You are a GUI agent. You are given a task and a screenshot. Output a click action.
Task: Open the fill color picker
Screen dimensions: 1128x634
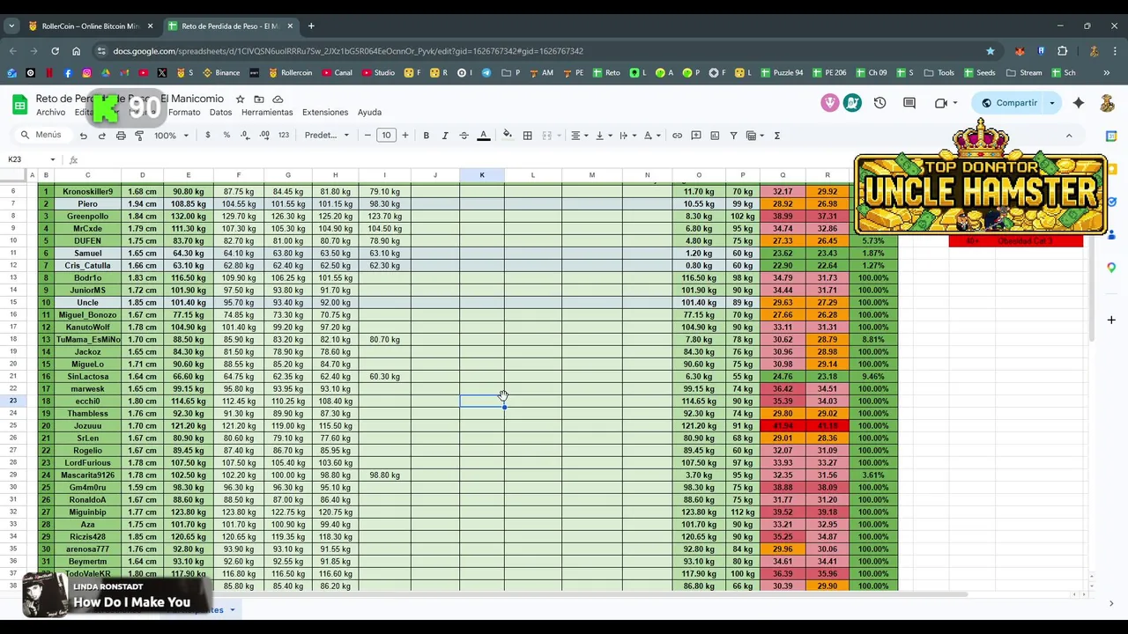click(507, 136)
